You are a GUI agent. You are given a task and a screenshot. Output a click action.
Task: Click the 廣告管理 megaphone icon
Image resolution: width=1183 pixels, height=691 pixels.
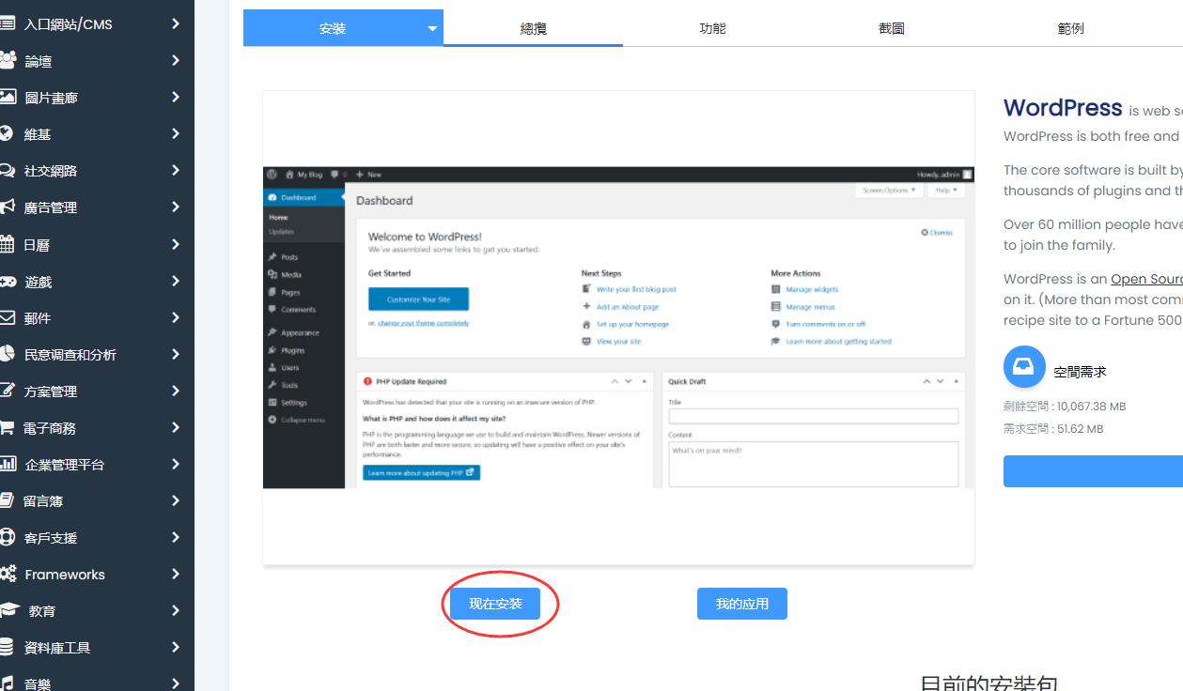point(8,207)
